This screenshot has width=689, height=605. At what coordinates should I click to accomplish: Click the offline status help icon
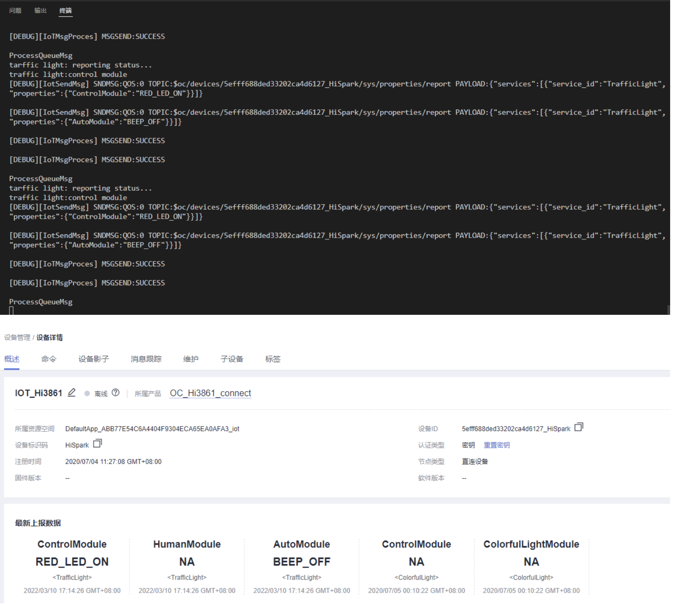(x=116, y=393)
